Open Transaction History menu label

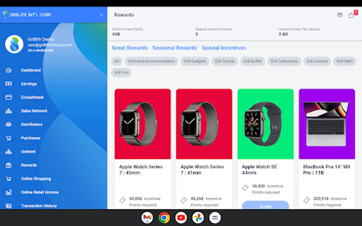coord(39,206)
